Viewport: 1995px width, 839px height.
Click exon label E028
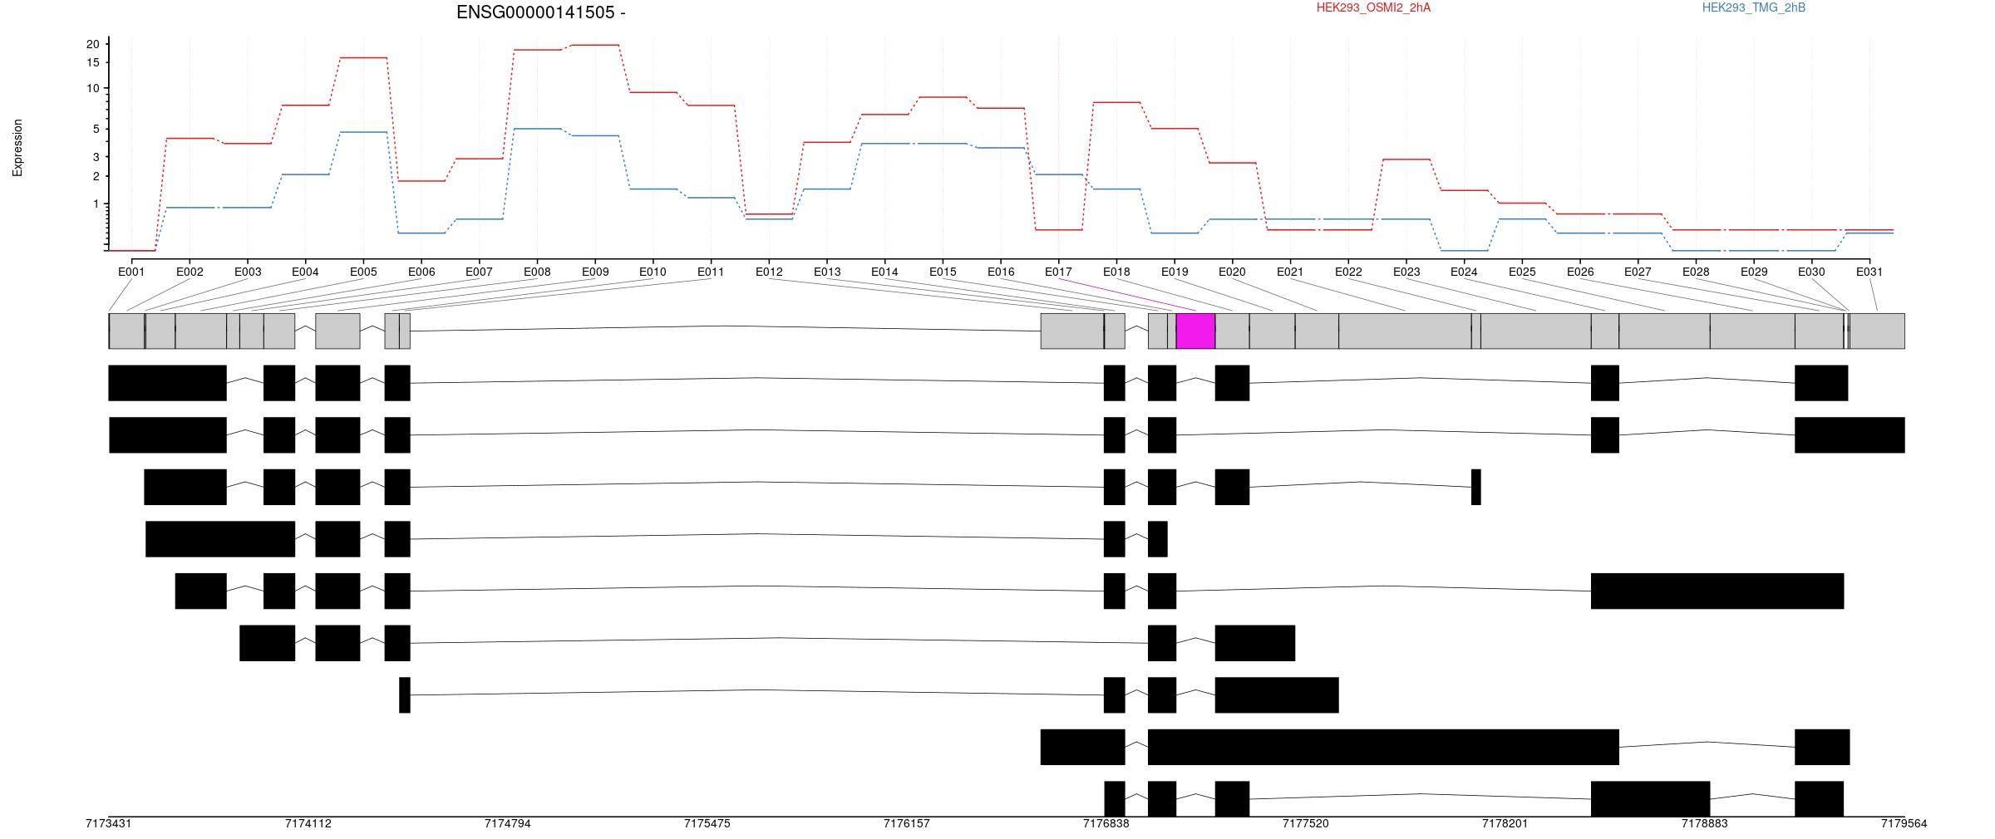1696,272
